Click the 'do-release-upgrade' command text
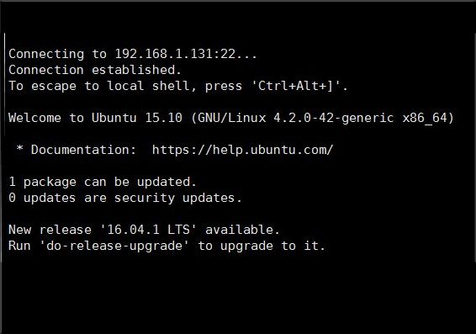 (114, 246)
